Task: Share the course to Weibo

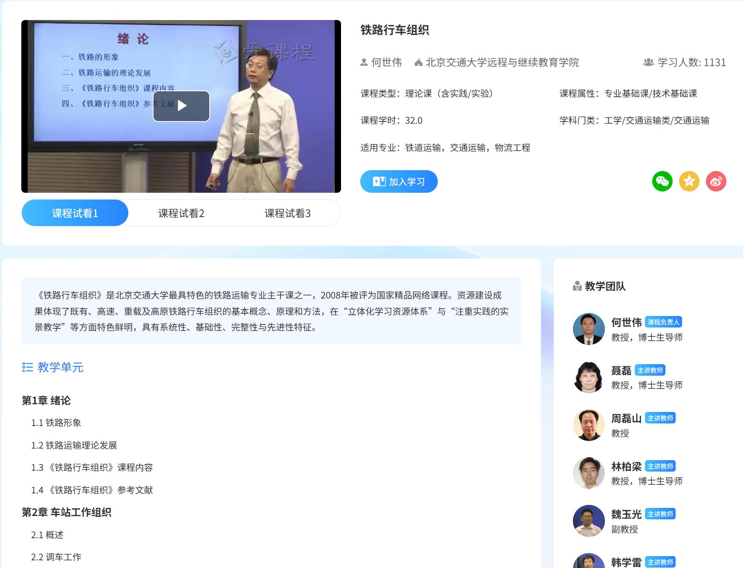Action: (x=716, y=181)
